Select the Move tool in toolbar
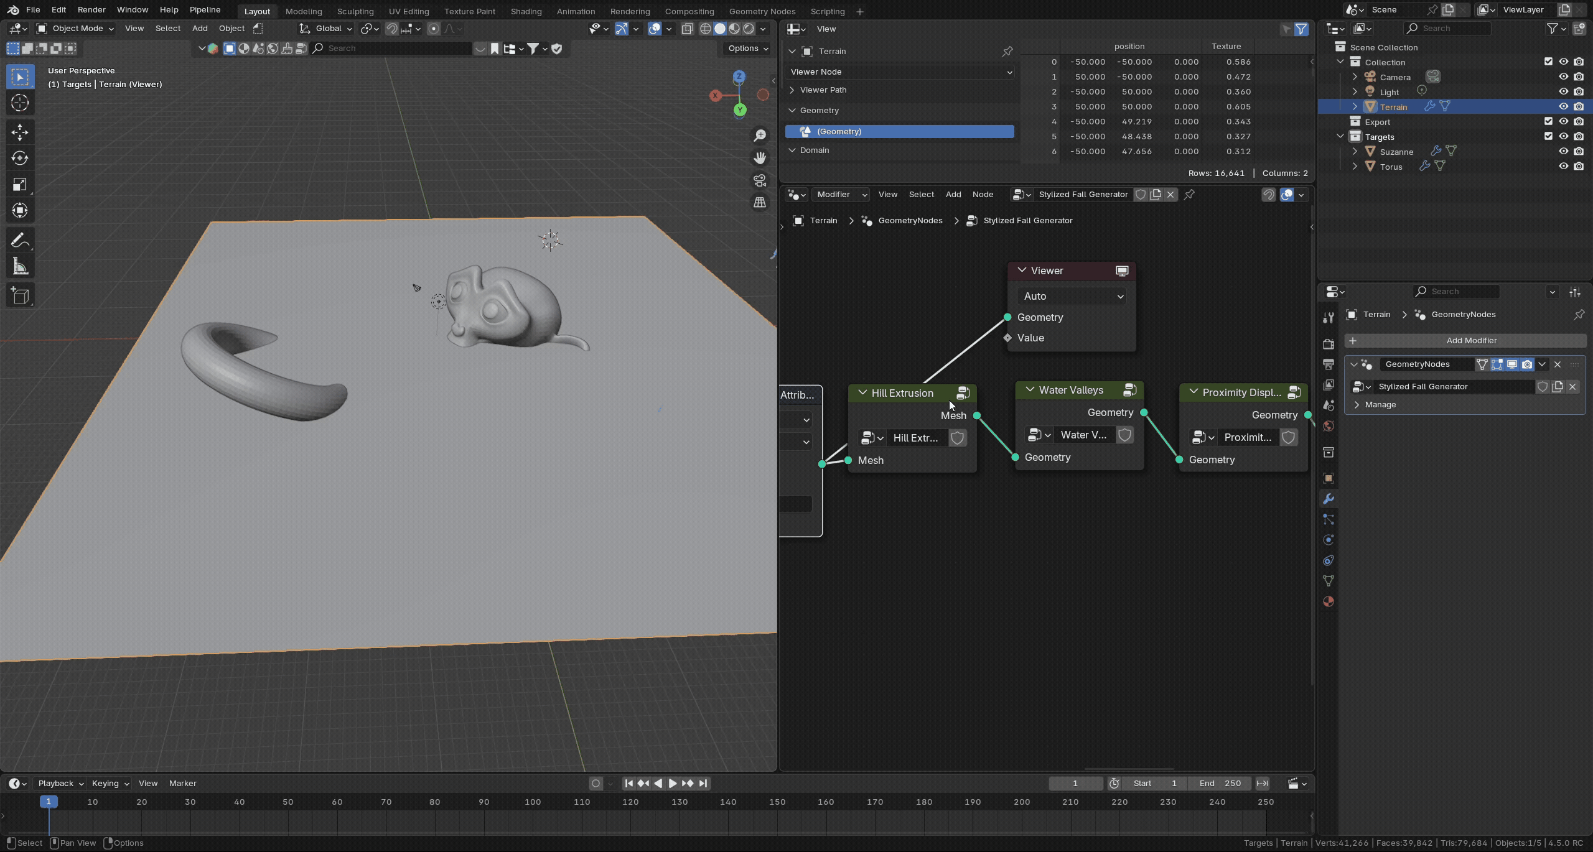The height and width of the screenshot is (852, 1593). pos(20,132)
